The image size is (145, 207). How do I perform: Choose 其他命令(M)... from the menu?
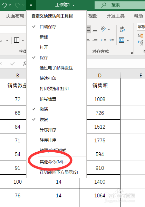[56, 162]
